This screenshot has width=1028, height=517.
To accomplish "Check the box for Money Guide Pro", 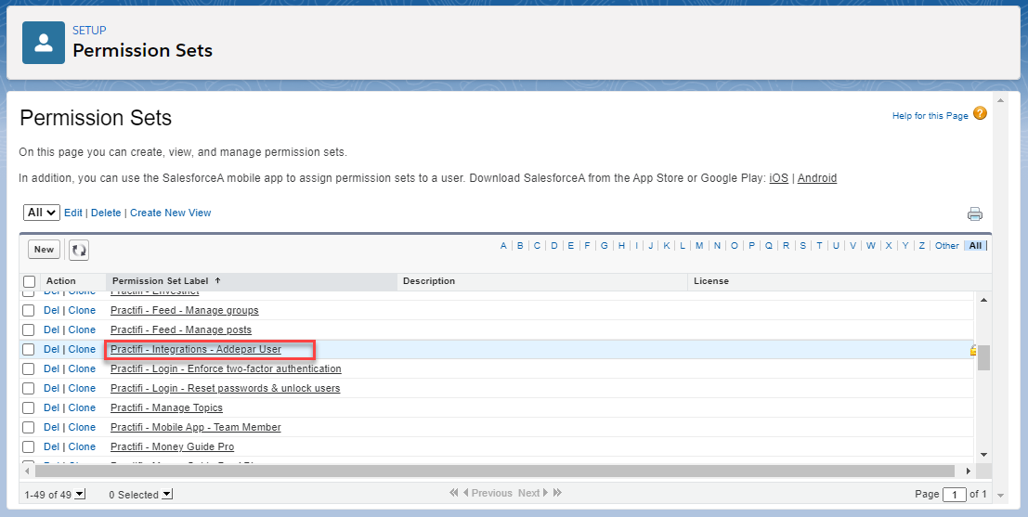I will tap(28, 446).
